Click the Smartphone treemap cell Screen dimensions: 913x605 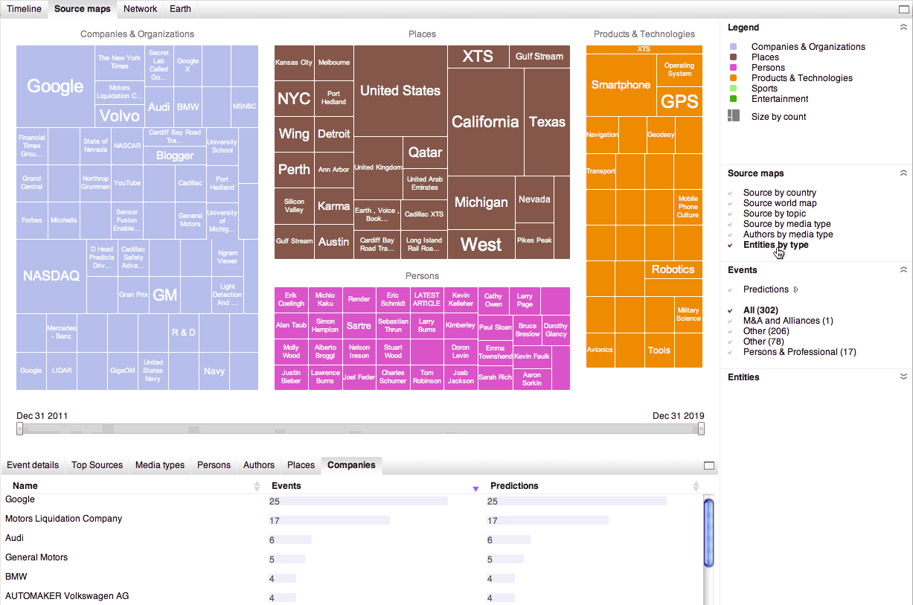coord(621,85)
